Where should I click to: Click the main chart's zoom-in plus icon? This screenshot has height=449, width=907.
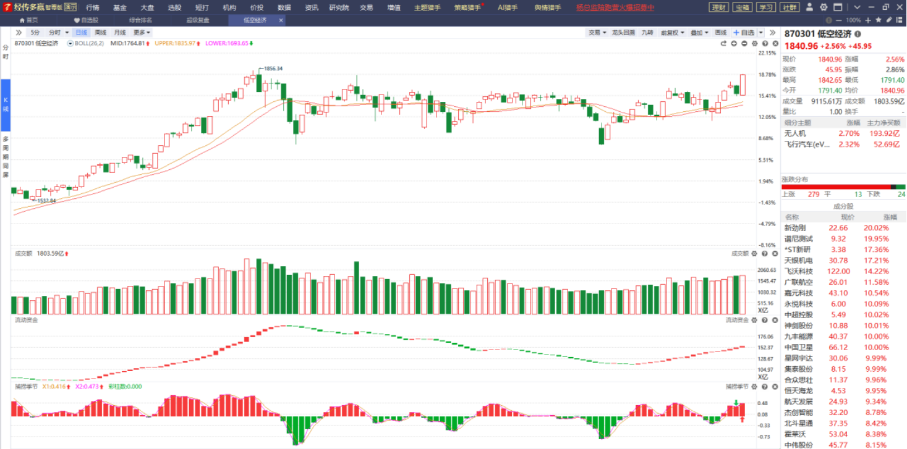pos(734,44)
